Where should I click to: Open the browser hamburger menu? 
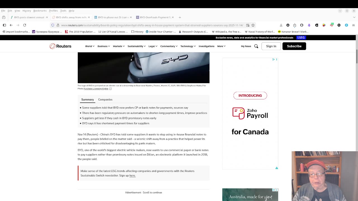(x=354, y=25)
